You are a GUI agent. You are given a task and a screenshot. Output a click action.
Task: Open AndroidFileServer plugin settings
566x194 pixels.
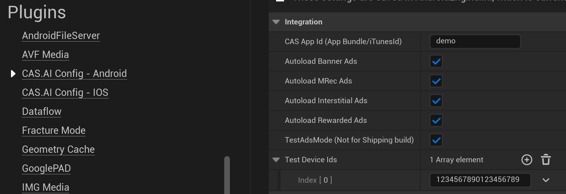tap(61, 36)
